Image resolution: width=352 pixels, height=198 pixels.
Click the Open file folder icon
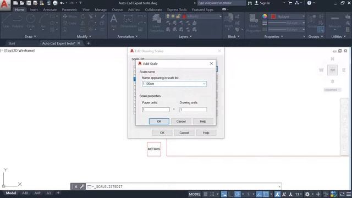22,3
